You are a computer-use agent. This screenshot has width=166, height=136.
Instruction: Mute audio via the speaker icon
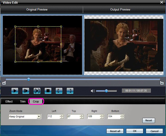[x=93, y=91]
